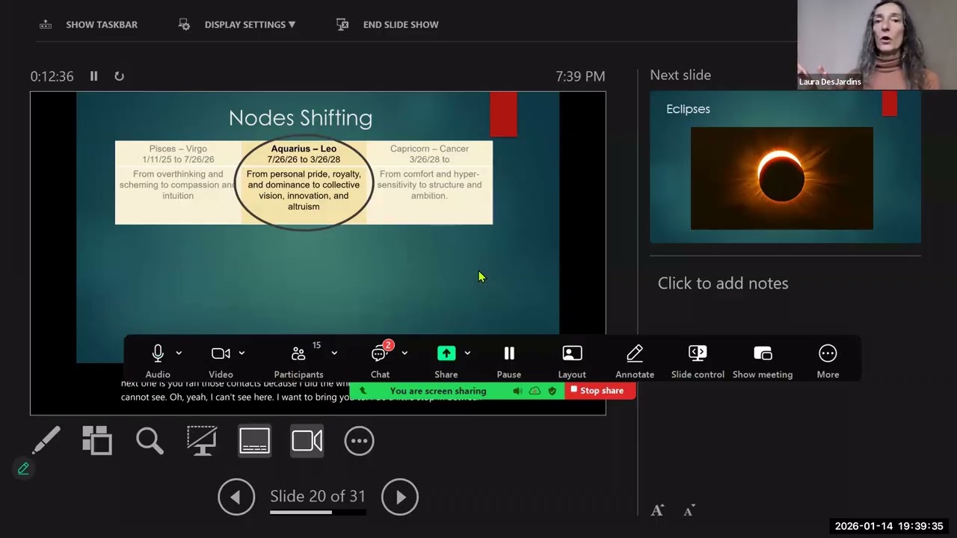Screen dimensions: 957x538
Task: Open more slide show options
Action: (x=359, y=441)
